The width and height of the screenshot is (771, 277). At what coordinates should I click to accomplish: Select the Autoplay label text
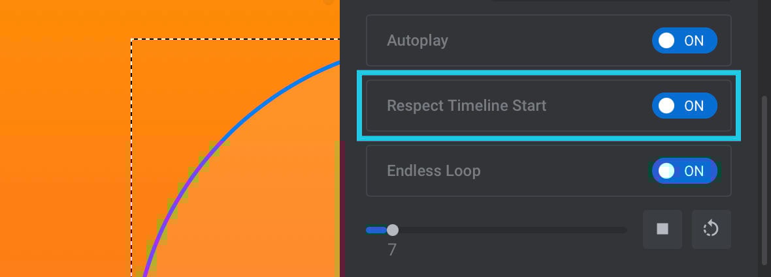point(418,40)
